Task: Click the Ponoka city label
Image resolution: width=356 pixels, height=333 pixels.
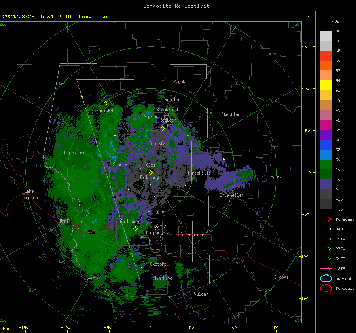Action: [180, 82]
